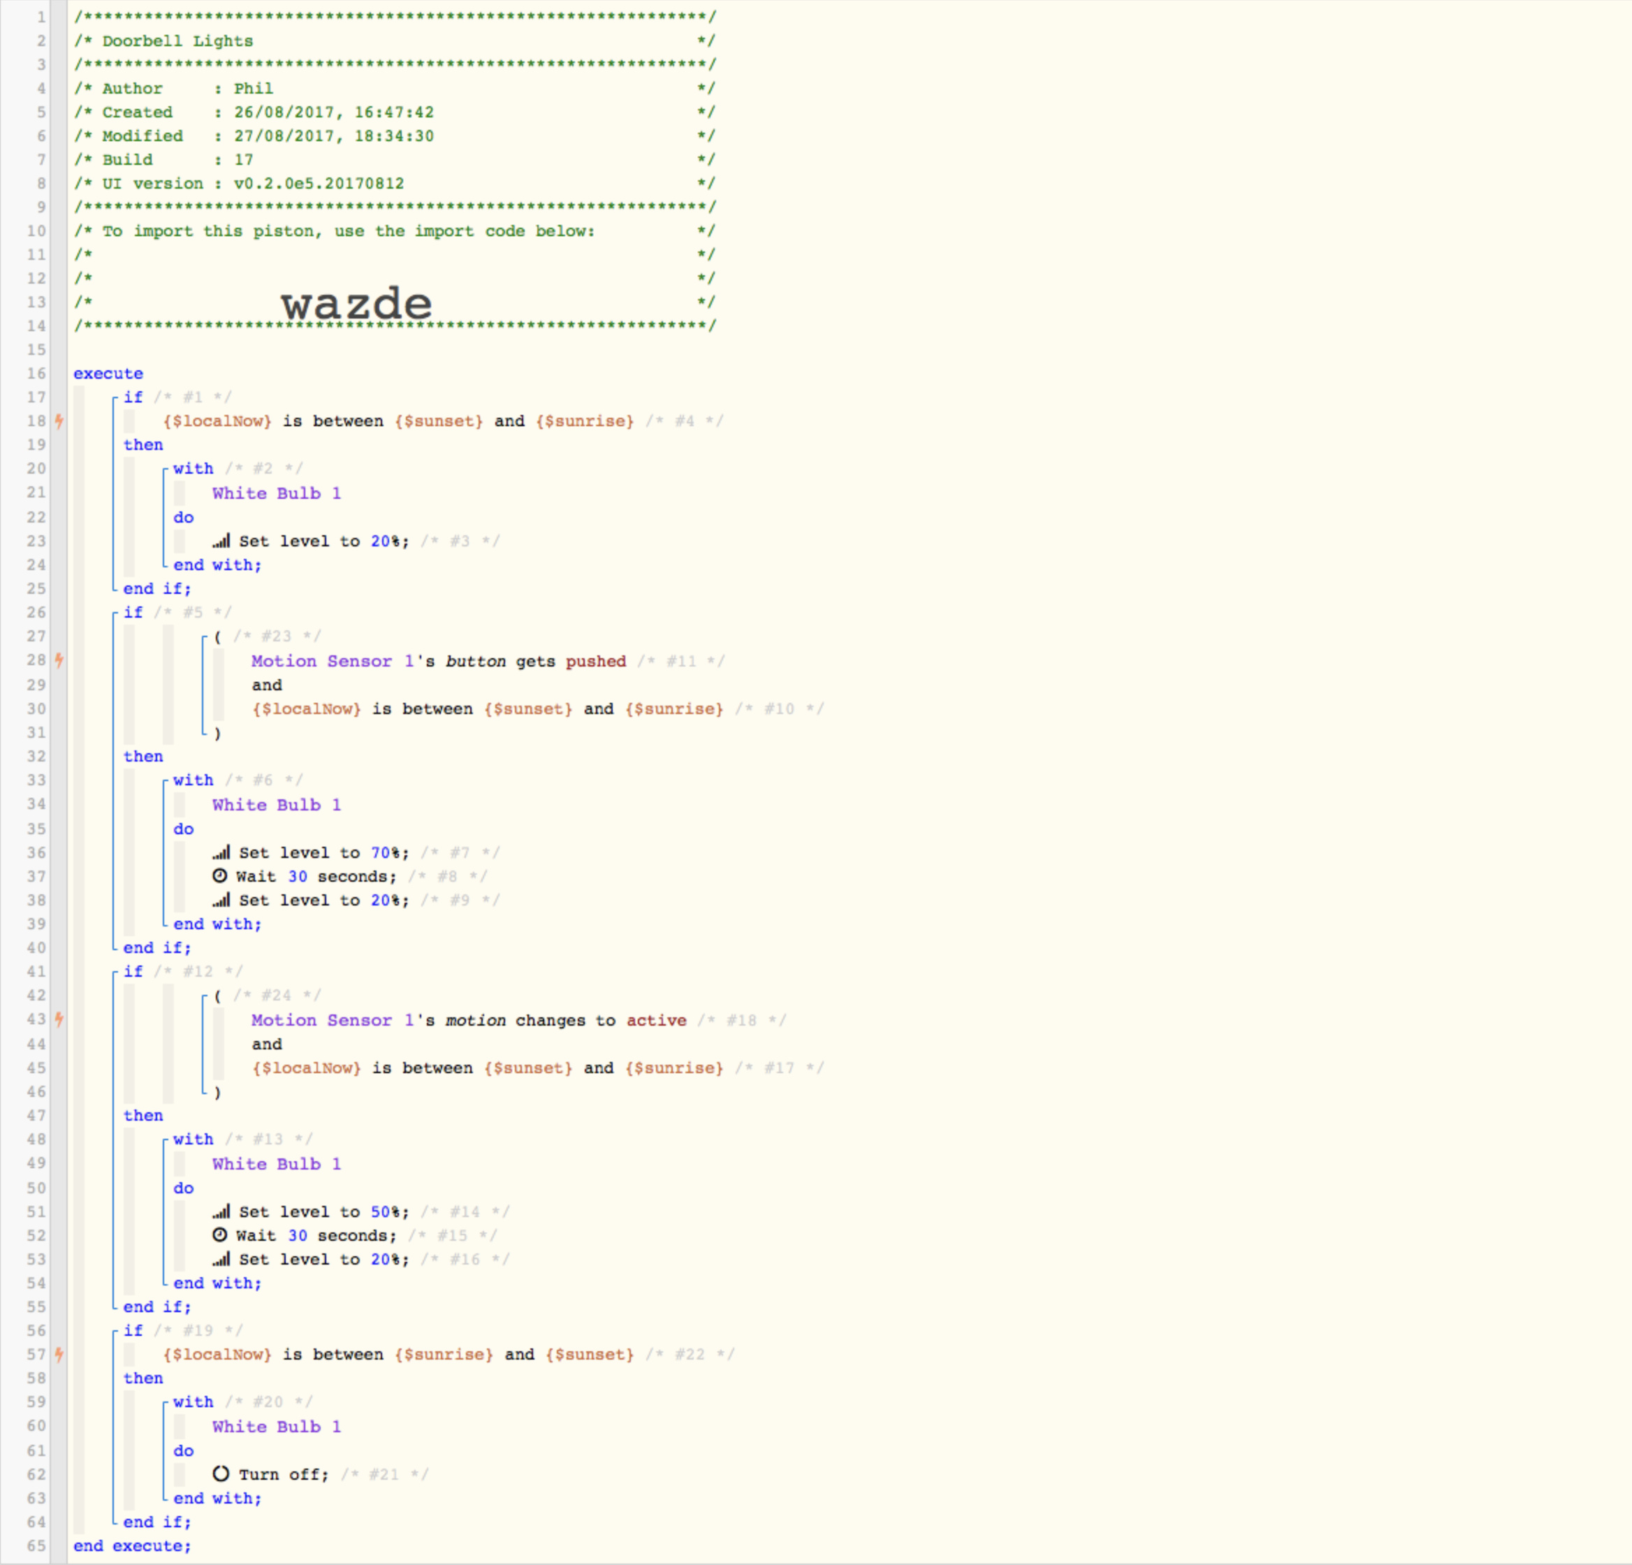Screen dimensions: 1632x1565
Task: Click the lightning bolt icon at line 57
Action: click(59, 1354)
